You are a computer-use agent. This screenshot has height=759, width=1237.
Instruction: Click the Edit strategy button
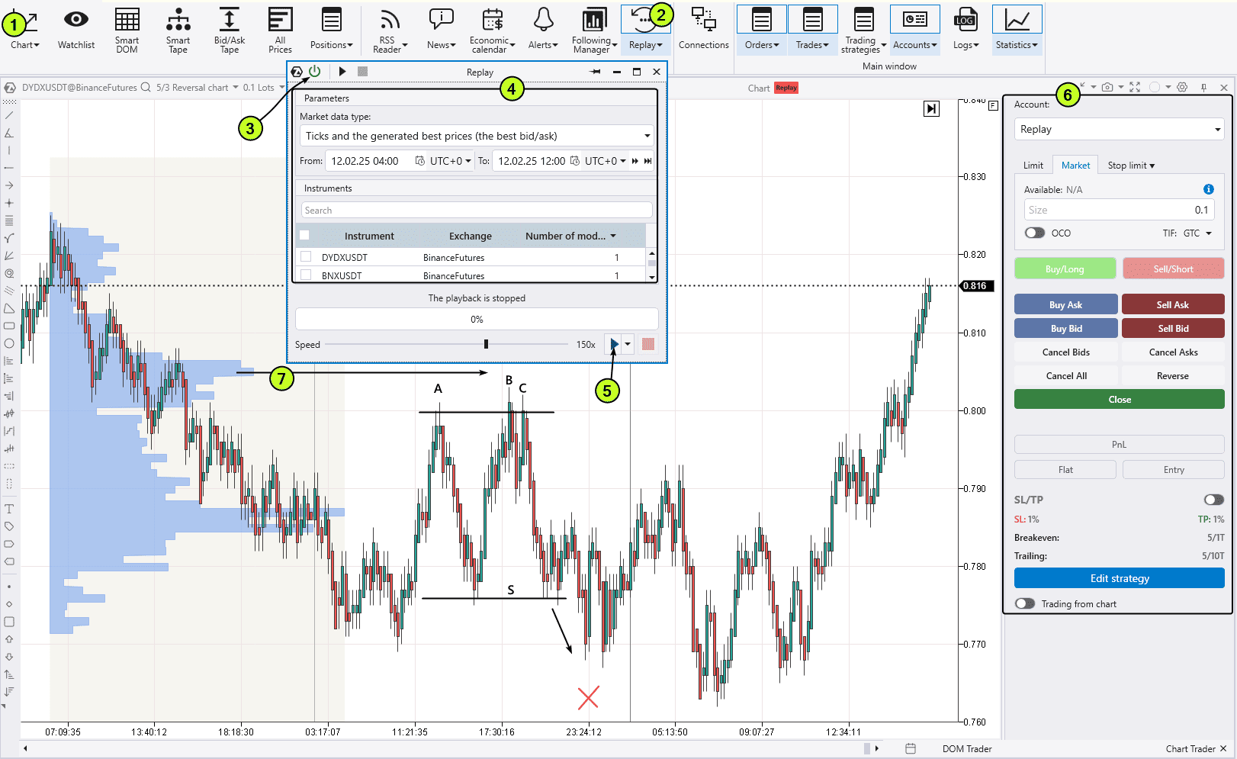coord(1119,578)
